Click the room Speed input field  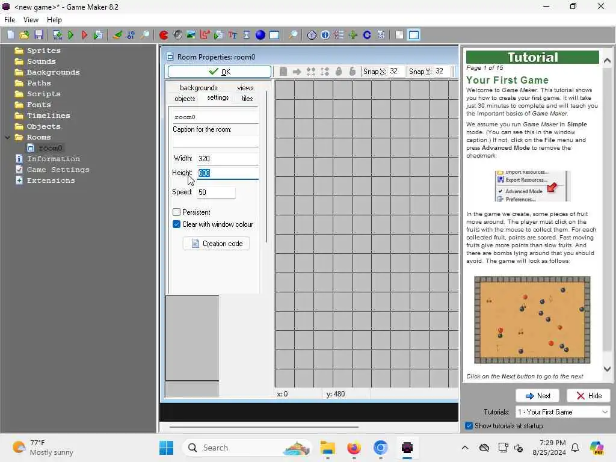216,192
